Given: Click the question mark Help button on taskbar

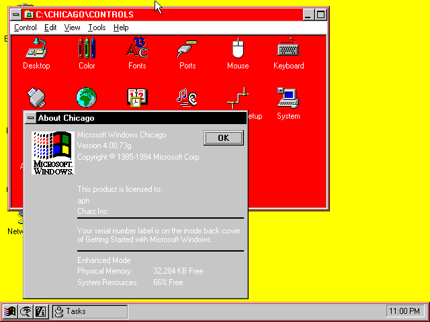Looking at the screenshot, I should click(x=41, y=311).
